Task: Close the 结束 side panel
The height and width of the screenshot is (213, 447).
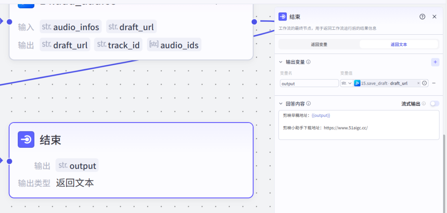Action: point(434,17)
